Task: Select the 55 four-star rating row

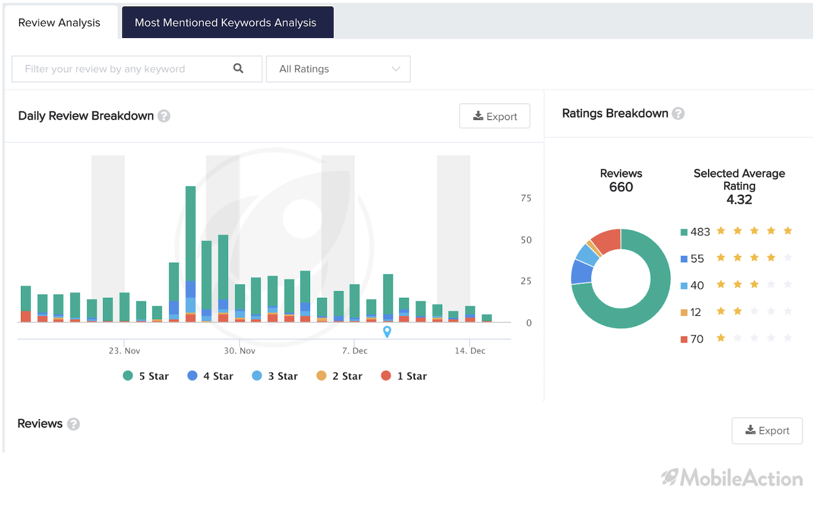Action: [x=736, y=258]
